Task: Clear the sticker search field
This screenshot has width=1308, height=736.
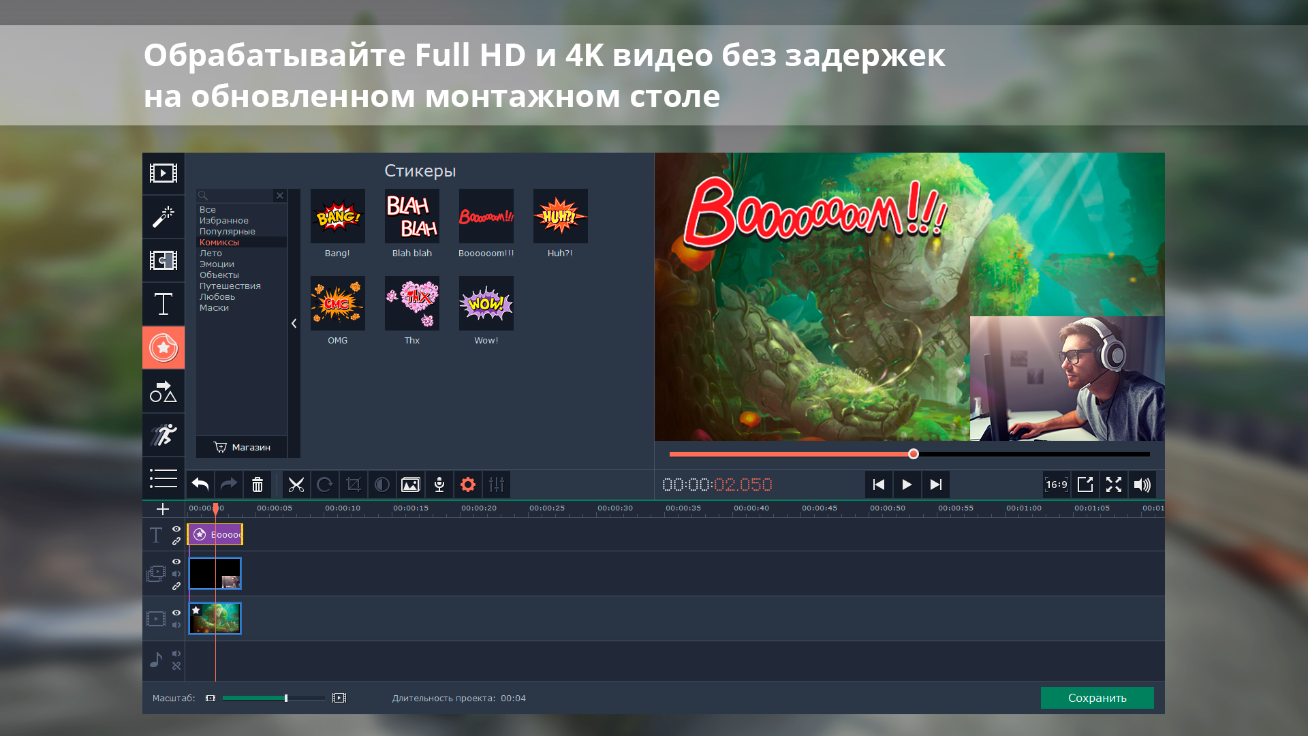Action: coord(280,196)
